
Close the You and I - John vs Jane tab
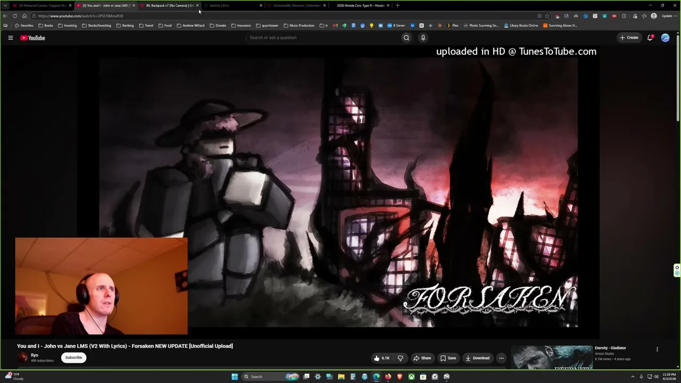[134, 5]
